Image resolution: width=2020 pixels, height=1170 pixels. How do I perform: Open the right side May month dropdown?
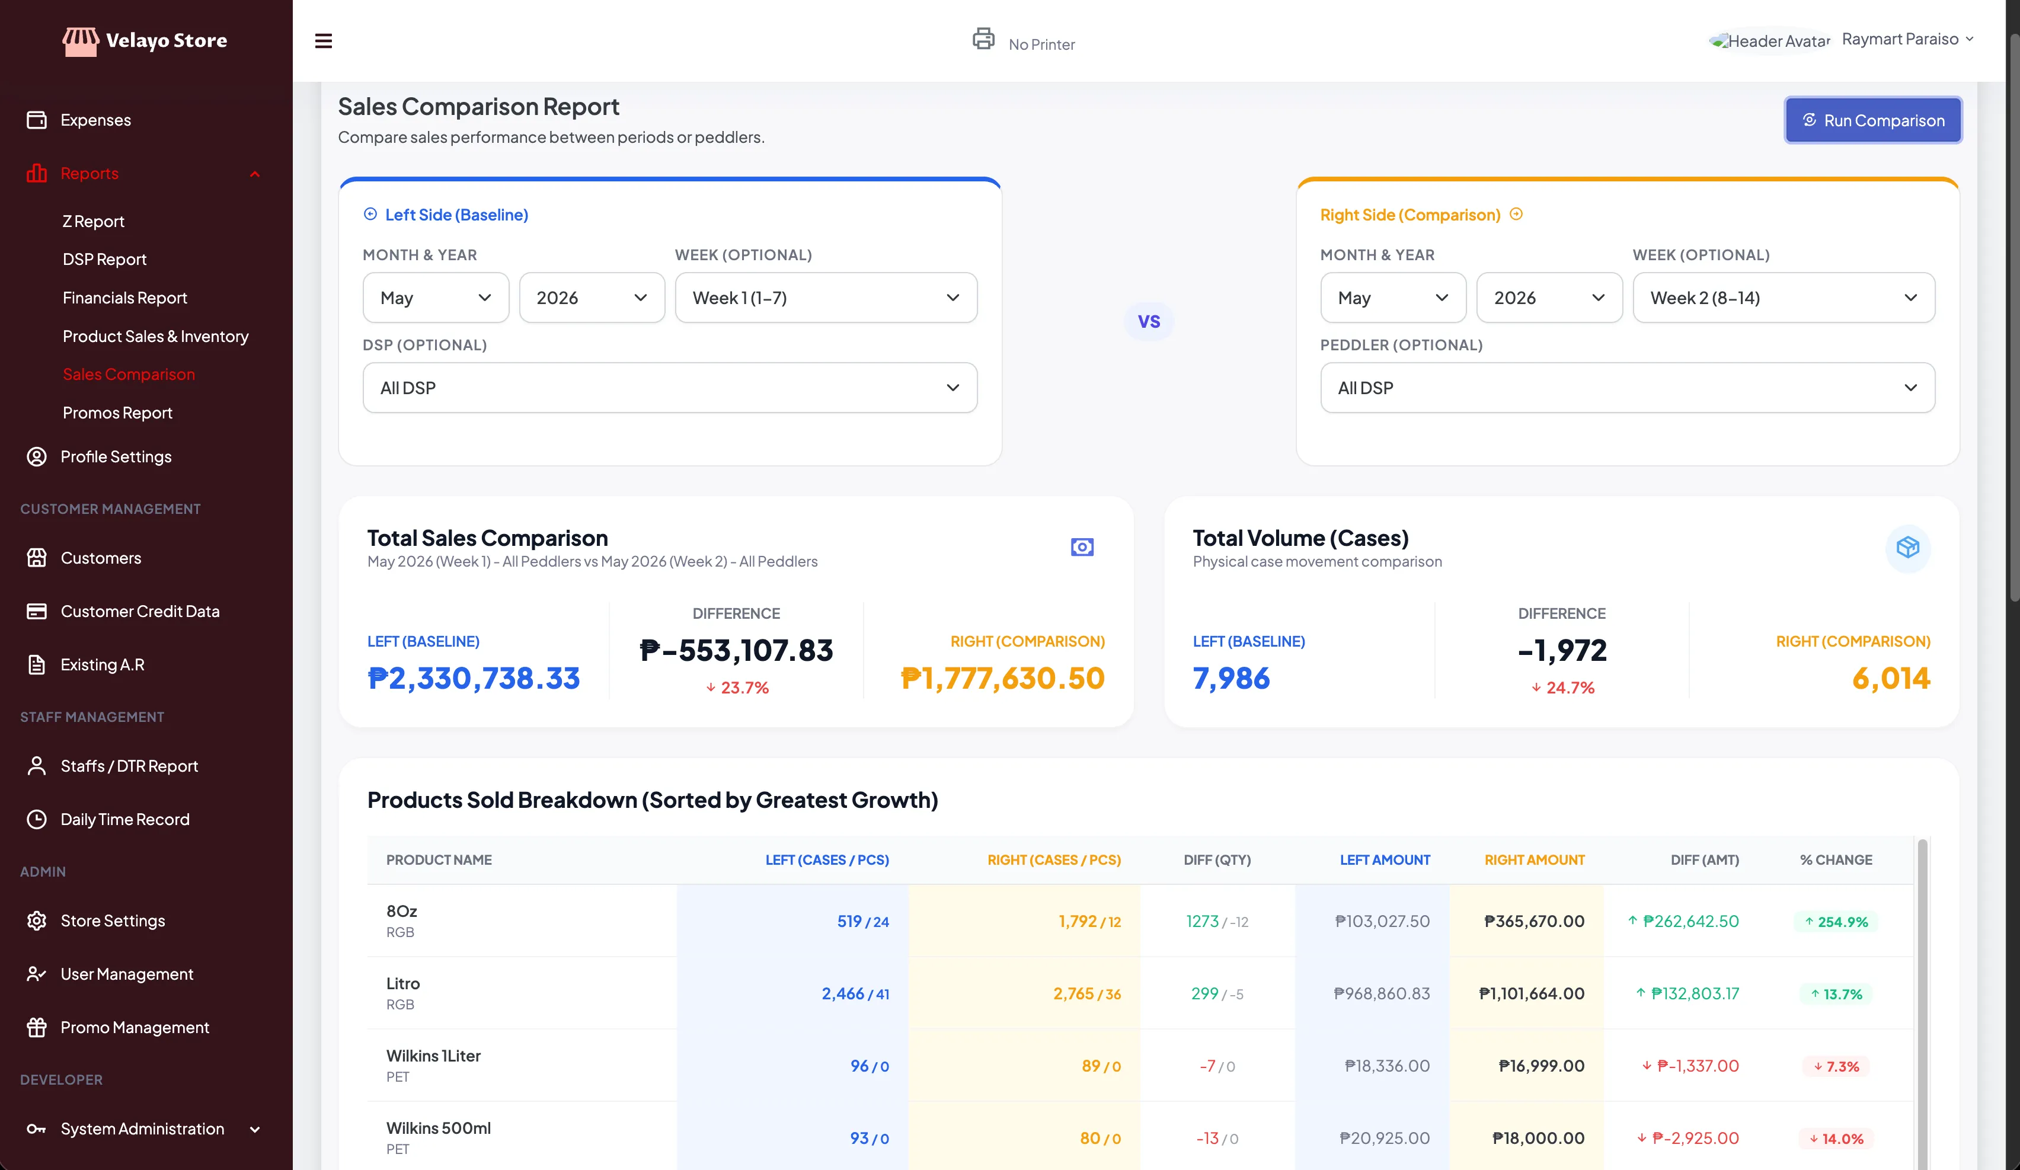click(1393, 298)
